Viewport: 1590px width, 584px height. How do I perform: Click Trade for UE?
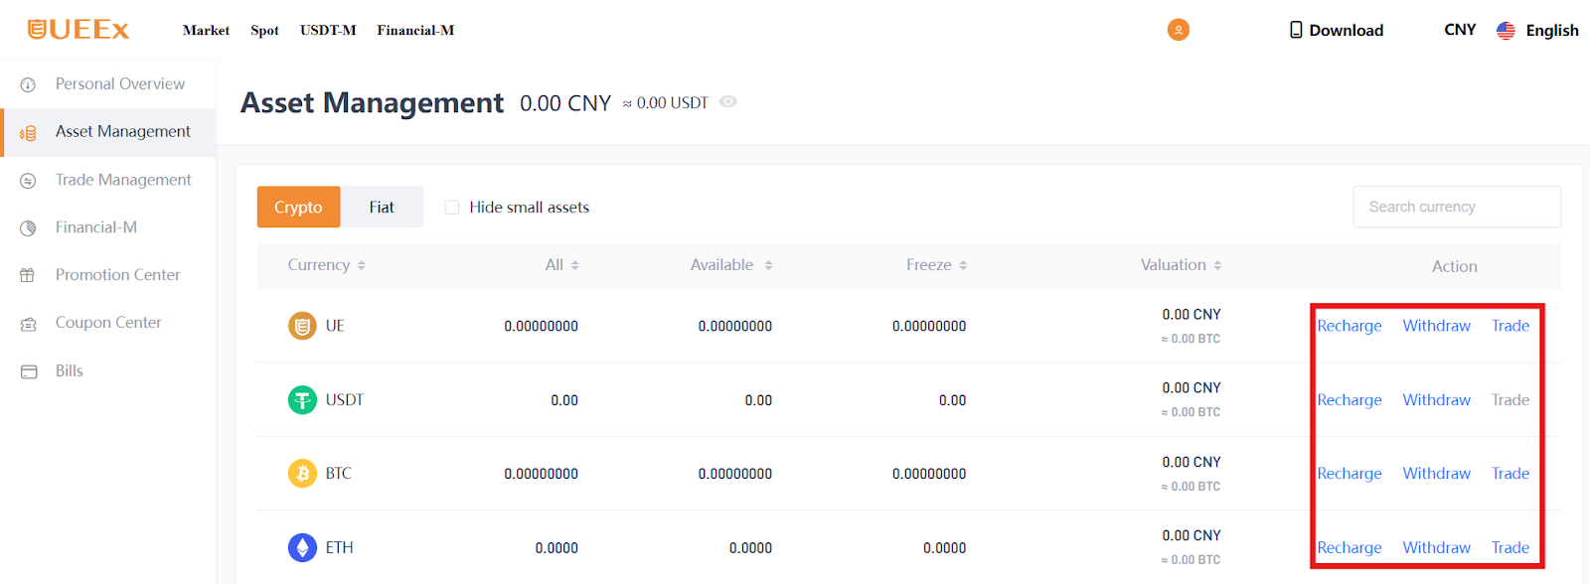[x=1510, y=326]
